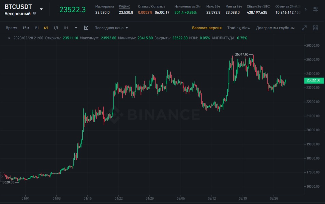Open the chart grid layout icon
Screen dimensions: 325x204
315,28
